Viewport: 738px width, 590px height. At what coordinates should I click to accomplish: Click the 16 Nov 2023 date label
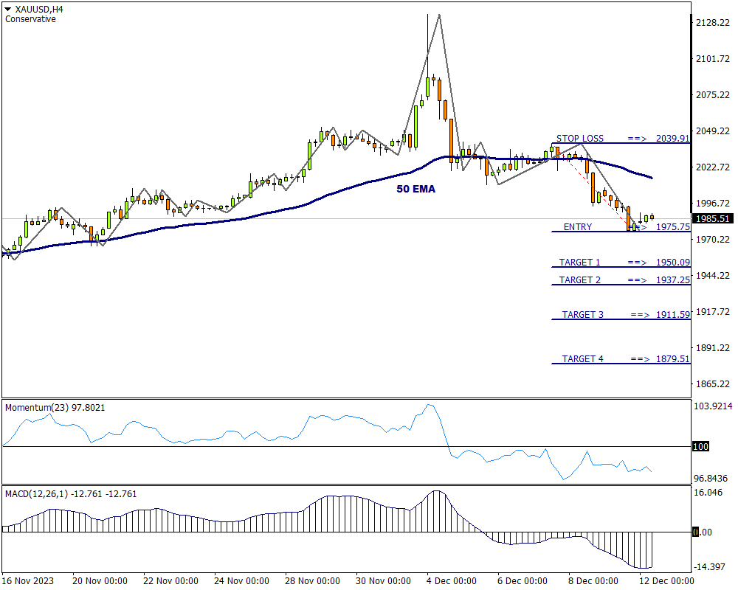point(29,580)
